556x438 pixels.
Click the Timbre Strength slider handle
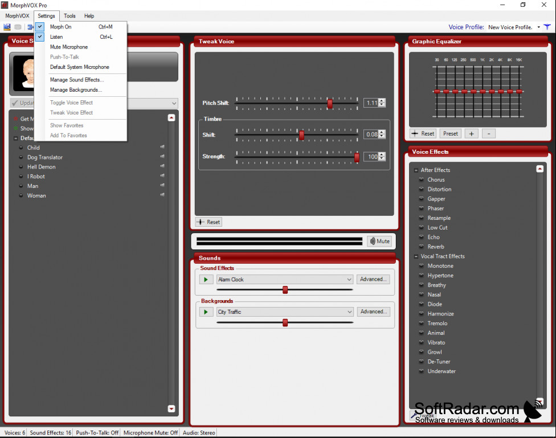(357, 157)
